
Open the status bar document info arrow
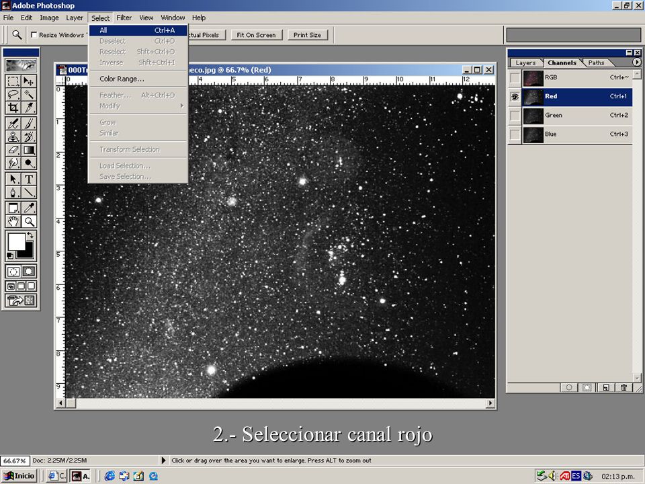pyautogui.click(x=163, y=460)
